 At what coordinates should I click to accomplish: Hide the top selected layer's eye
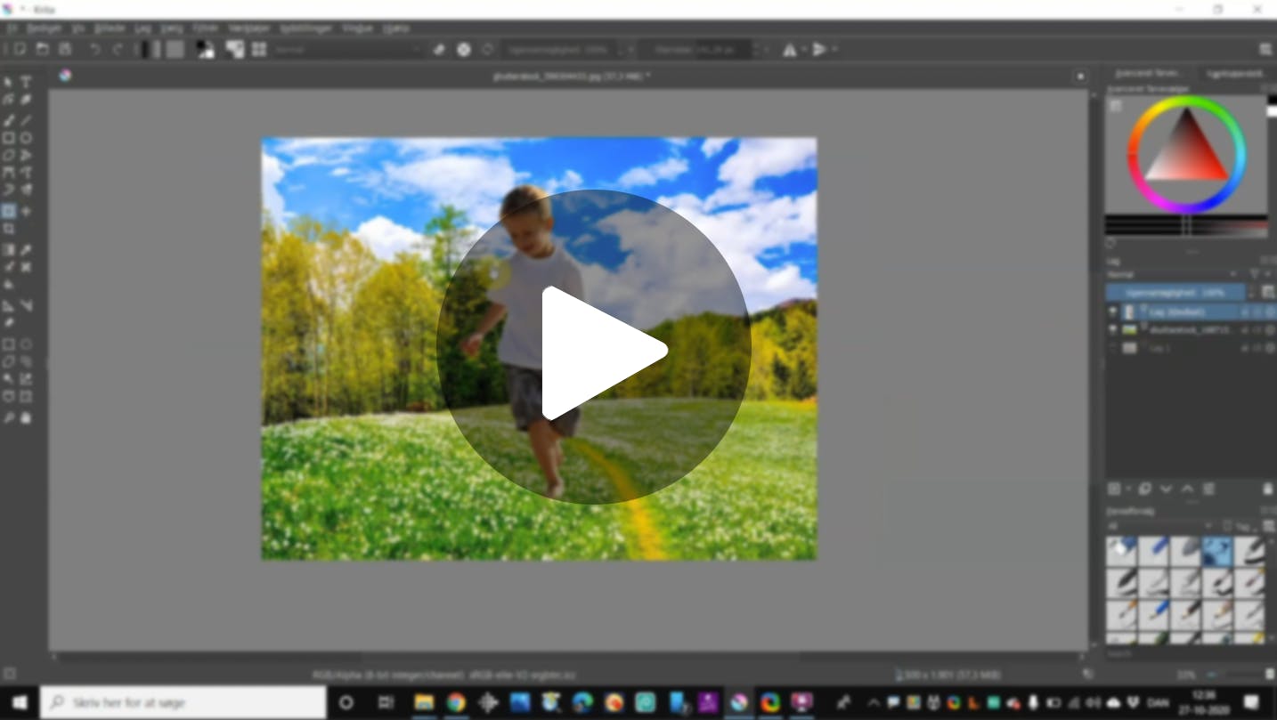pos(1112,311)
